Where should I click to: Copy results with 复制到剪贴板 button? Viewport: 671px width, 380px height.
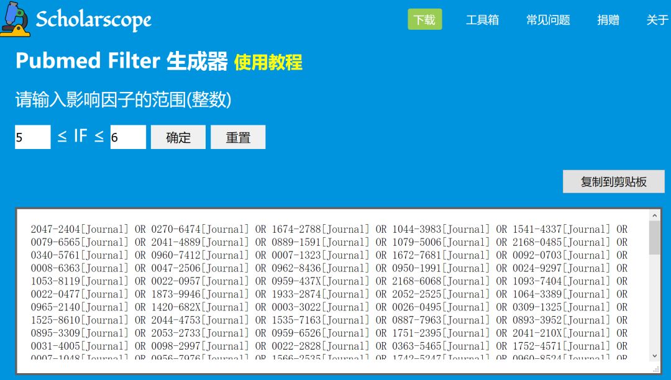(614, 182)
